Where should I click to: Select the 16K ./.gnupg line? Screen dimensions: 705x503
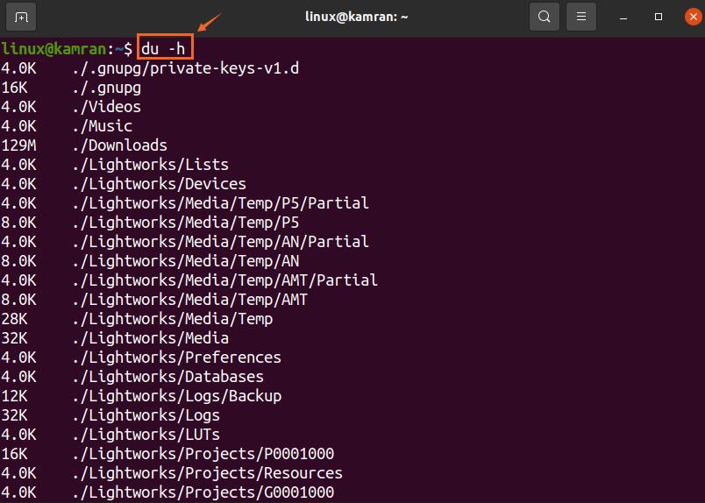71,88
